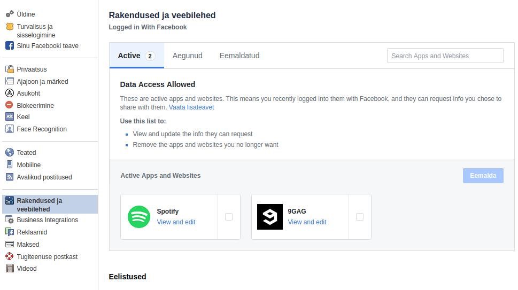Viewport: 518px width, 290px height.
Task: Click the Eemalda button
Action: point(483,176)
